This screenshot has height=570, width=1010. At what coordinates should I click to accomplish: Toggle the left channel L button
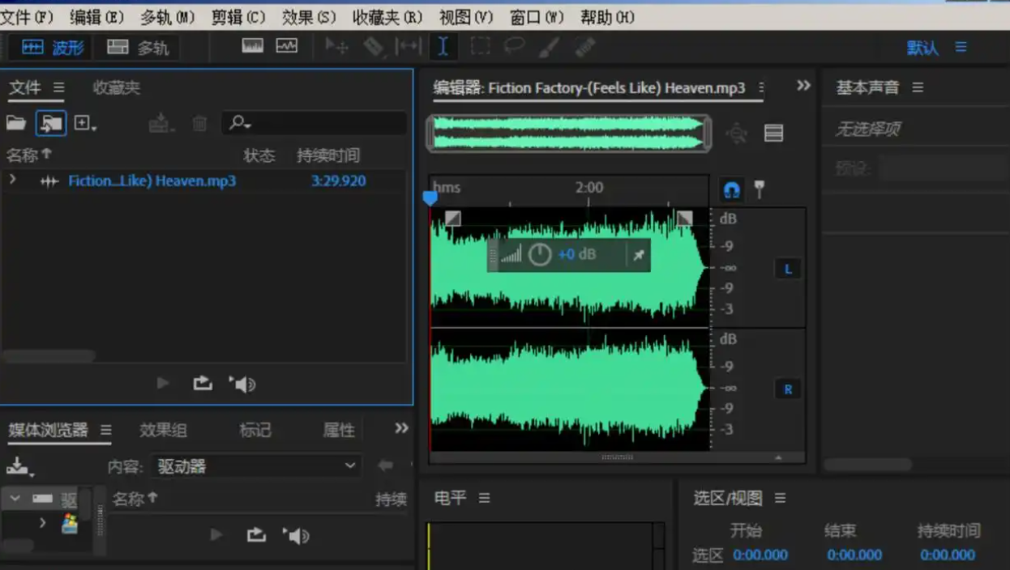tap(788, 270)
